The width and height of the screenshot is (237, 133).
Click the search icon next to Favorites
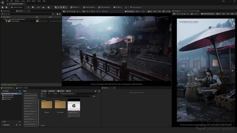coord(20,91)
